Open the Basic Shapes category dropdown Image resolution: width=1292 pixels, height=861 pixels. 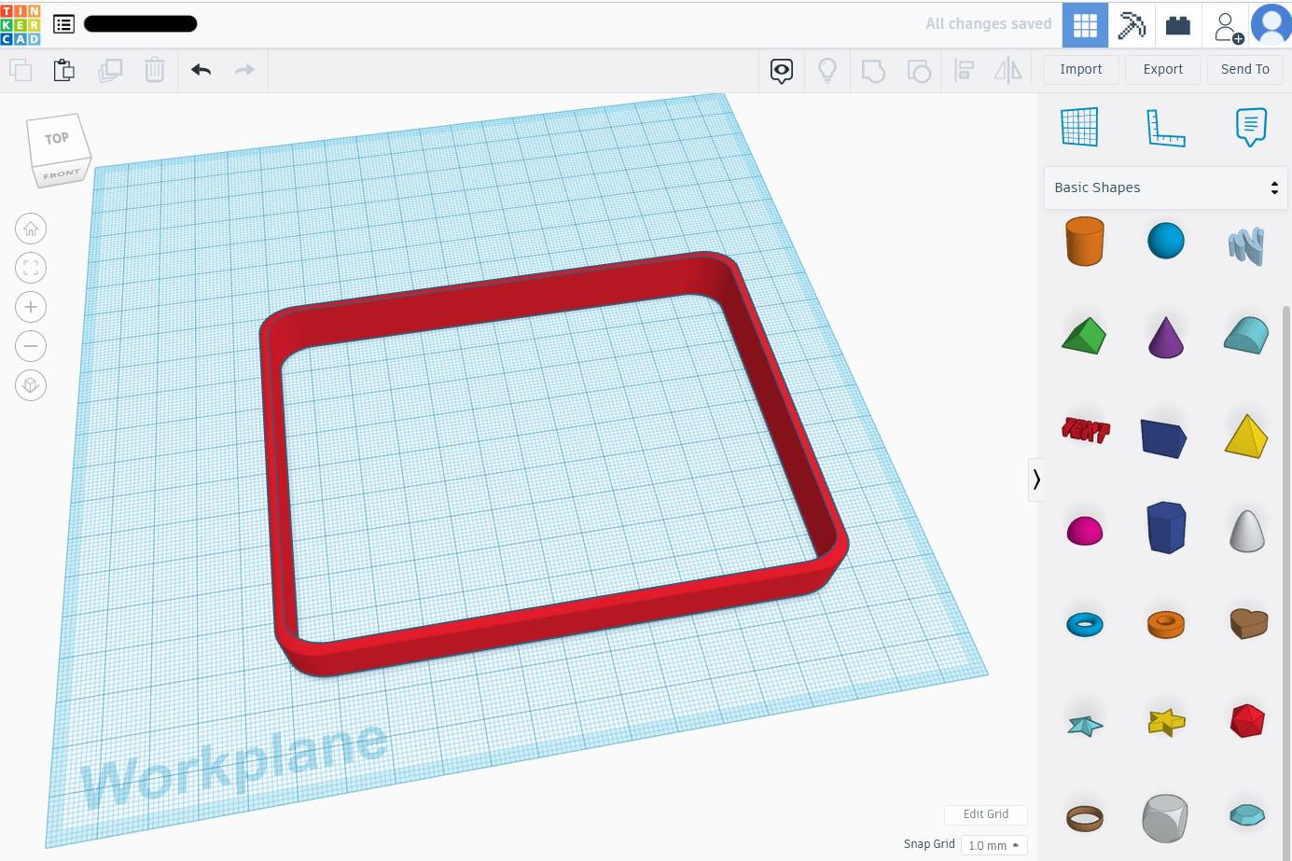coord(1165,187)
